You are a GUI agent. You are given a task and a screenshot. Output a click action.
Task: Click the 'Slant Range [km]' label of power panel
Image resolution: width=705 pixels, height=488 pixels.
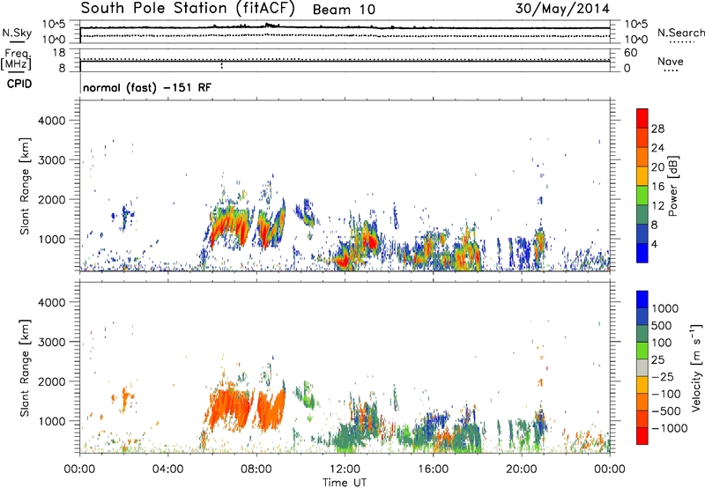pos(25,186)
